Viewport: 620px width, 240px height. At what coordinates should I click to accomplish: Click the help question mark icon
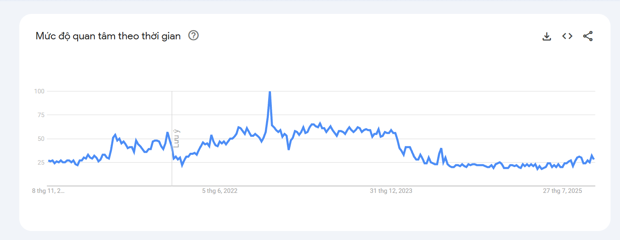click(193, 36)
